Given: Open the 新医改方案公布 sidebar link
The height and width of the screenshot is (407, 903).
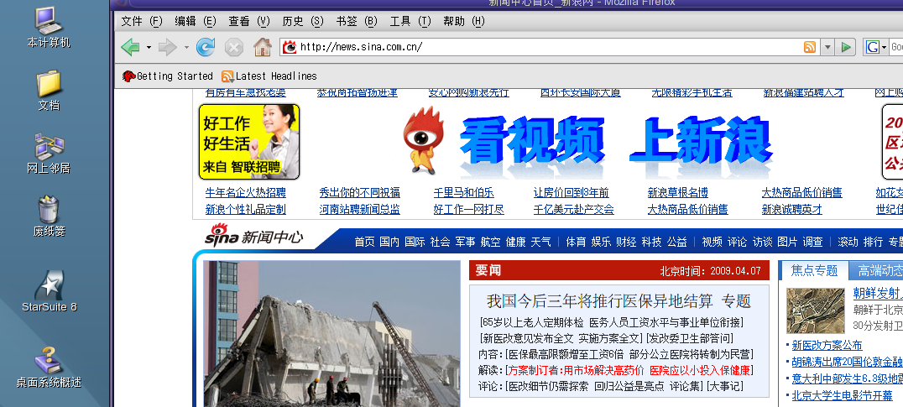Looking at the screenshot, I should 827,346.
